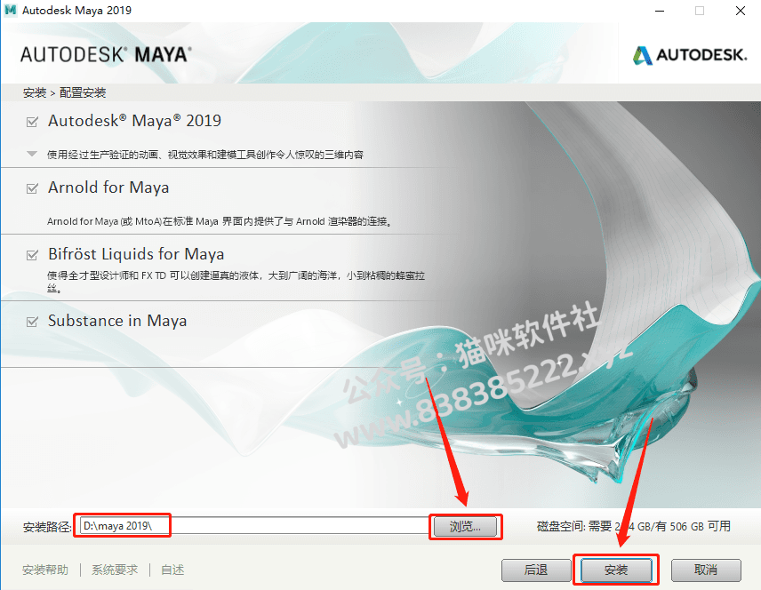Uncheck the Autodesk Maya 2019 component checkbox
The width and height of the screenshot is (761, 590).
[32, 122]
